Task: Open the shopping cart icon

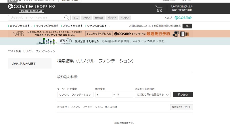Action: [159, 8]
